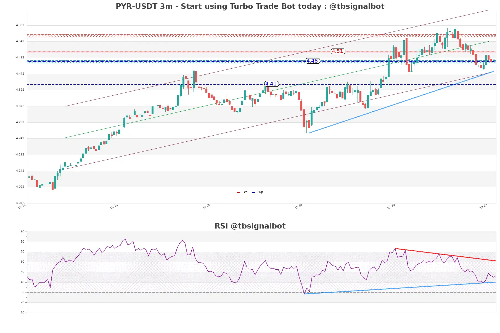This screenshot has height=333, width=500.
Task: Click the RSI 70 axis label
Action: [23, 252]
